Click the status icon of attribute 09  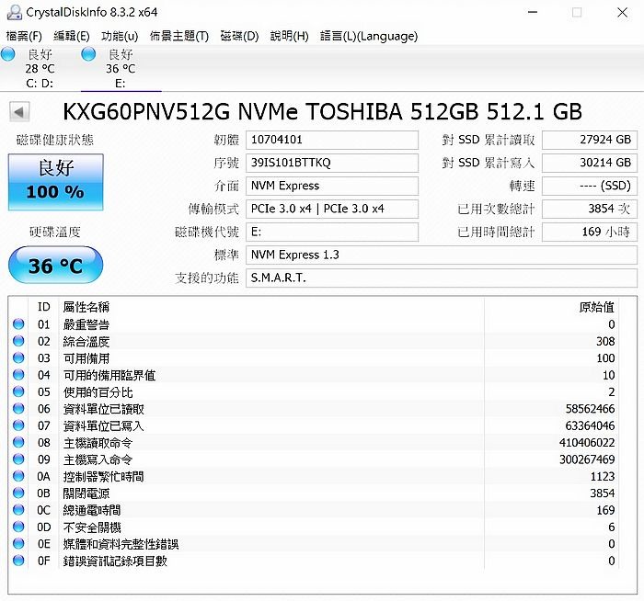tap(18, 459)
